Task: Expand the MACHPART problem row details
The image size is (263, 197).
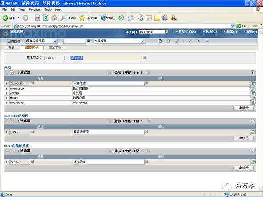Action: [x=7, y=103]
